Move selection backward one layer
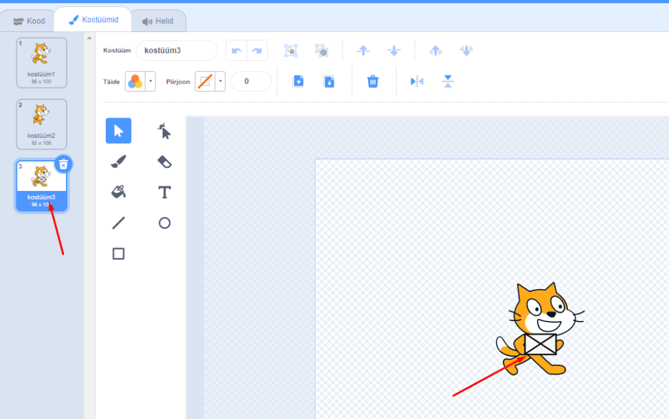The image size is (669, 419). pyautogui.click(x=394, y=51)
